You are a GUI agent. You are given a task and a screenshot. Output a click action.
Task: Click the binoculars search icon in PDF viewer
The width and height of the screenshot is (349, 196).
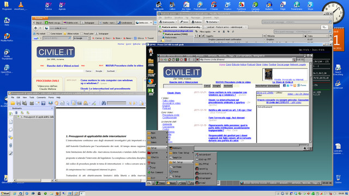[x=104, y=103]
